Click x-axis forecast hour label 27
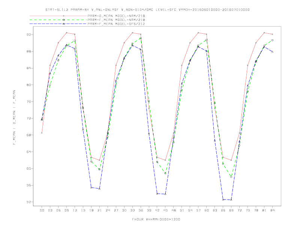Viewport: 297px width, 229px height. tap(116, 210)
